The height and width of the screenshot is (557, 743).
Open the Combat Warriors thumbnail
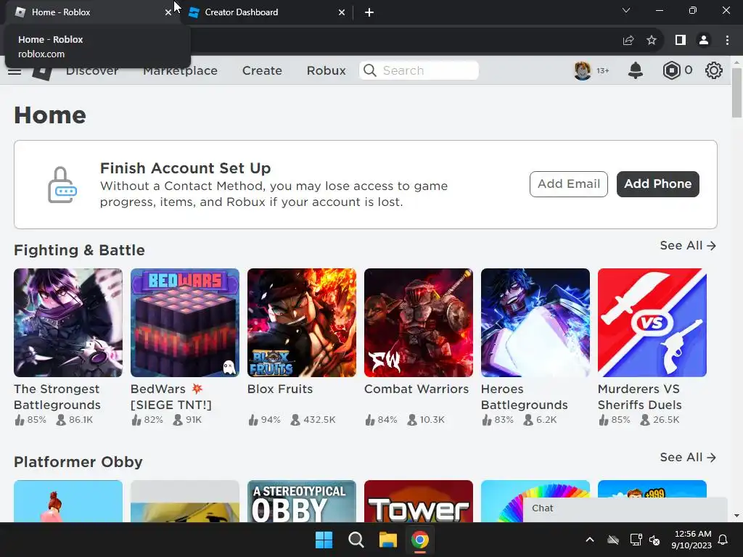(x=419, y=323)
